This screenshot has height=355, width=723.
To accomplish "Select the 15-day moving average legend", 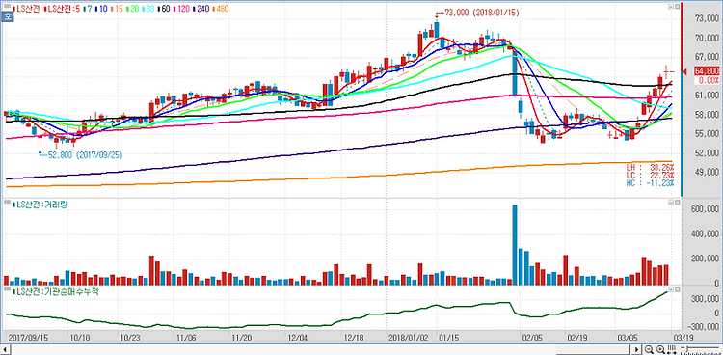I will click(x=117, y=9).
